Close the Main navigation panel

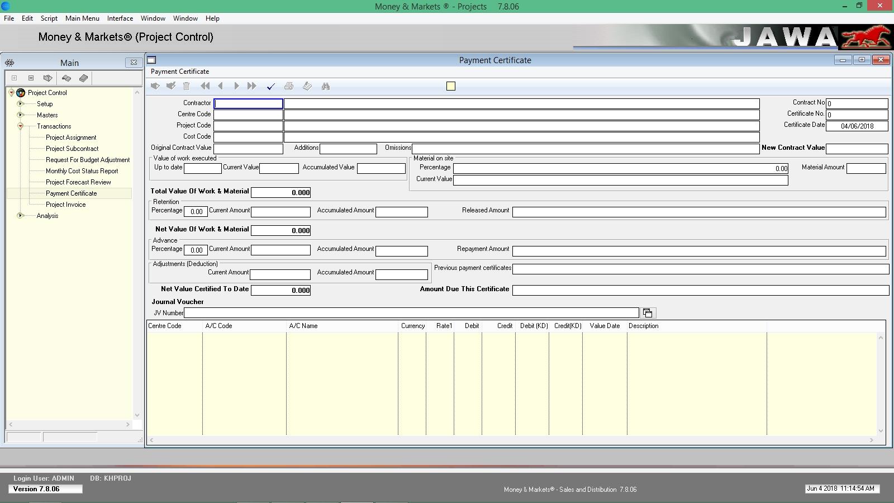point(134,63)
